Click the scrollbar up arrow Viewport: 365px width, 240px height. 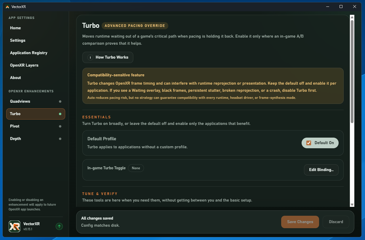coord(352,17)
